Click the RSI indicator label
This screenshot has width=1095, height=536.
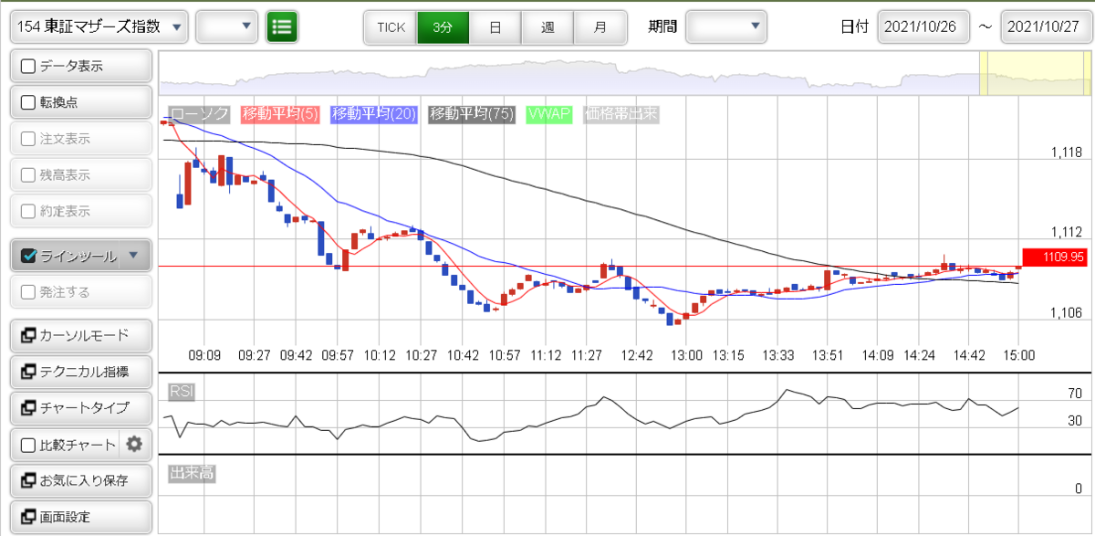click(x=182, y=392)
